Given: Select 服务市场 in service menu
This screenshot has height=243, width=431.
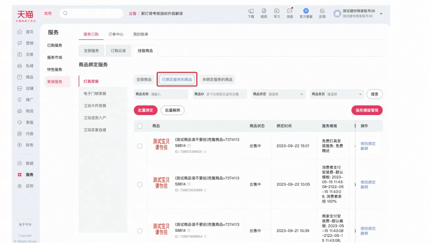Looking at the screenshot, I should (x=55, y=58).
